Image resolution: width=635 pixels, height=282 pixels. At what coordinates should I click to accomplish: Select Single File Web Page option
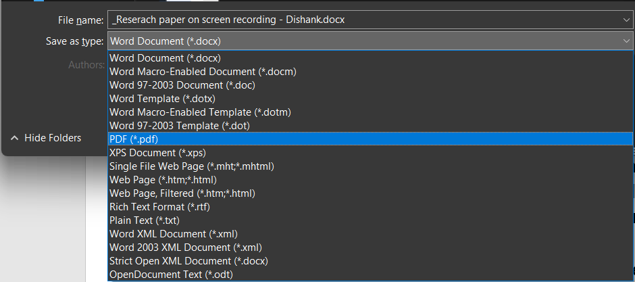pos(191,166)
